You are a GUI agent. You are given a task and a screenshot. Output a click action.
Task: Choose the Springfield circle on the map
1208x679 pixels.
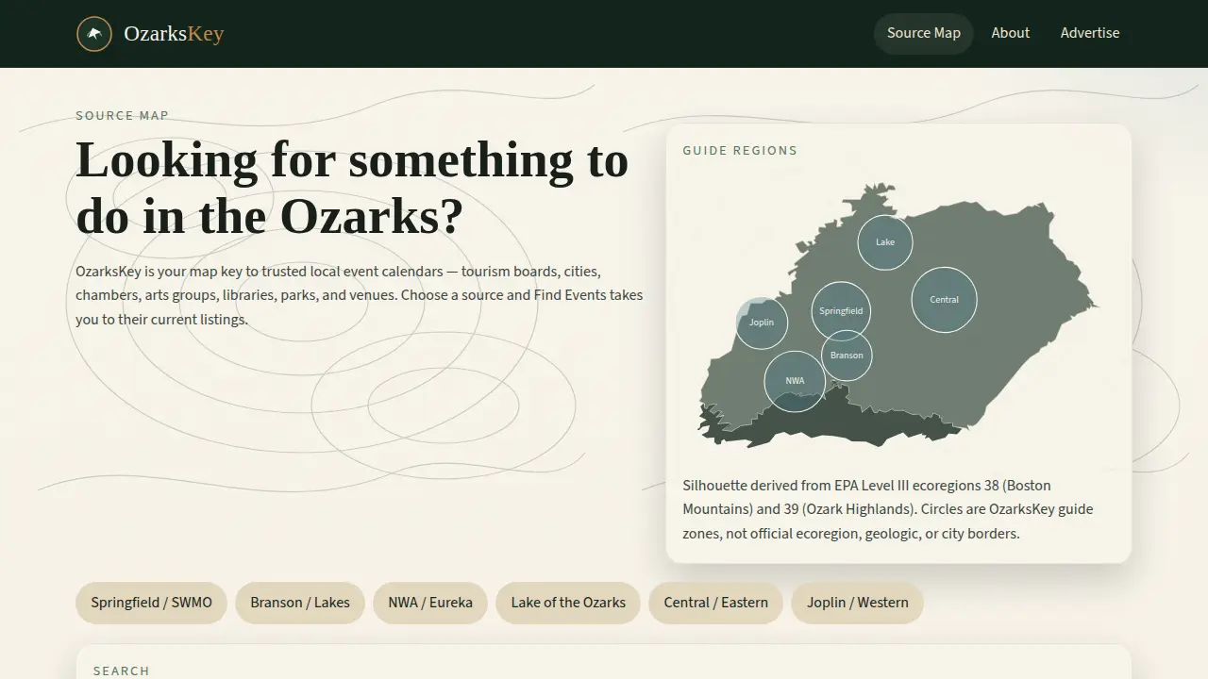point(841,311)
